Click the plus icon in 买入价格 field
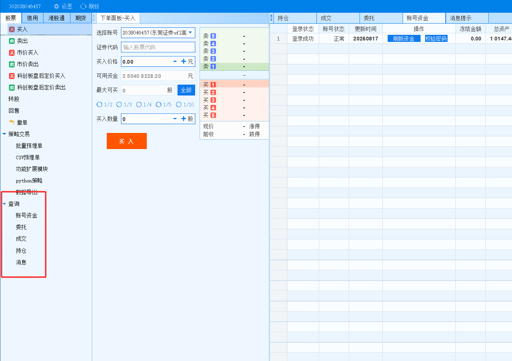The image size is (512, 361). coord(184,61)
